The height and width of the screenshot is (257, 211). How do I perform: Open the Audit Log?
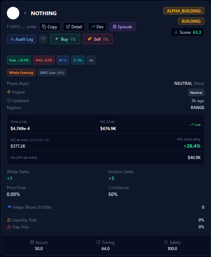[x=21, y=39]
